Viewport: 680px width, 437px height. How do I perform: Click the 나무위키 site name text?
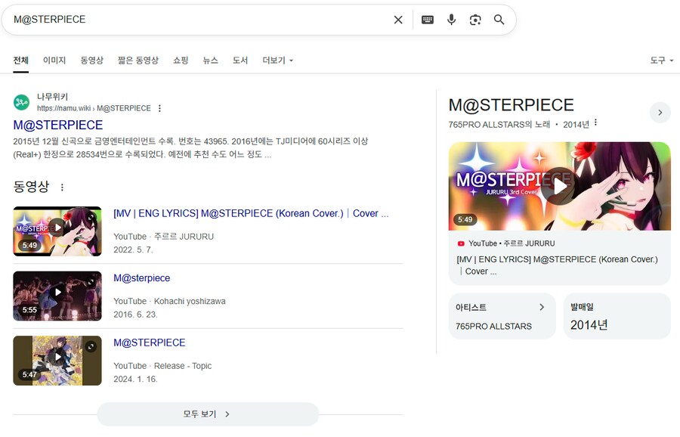coord(52,97)
